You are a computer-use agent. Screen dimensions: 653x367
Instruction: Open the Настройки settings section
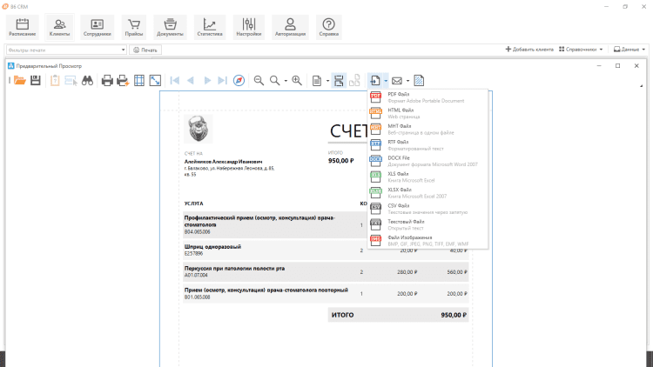[x=249, y=27]
